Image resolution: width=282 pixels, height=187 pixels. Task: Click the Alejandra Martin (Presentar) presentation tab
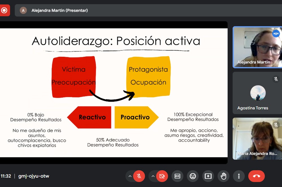pos(60,10)
